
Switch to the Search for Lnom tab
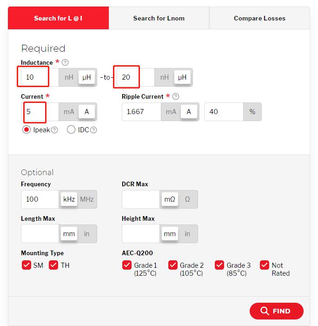(159, 18)
